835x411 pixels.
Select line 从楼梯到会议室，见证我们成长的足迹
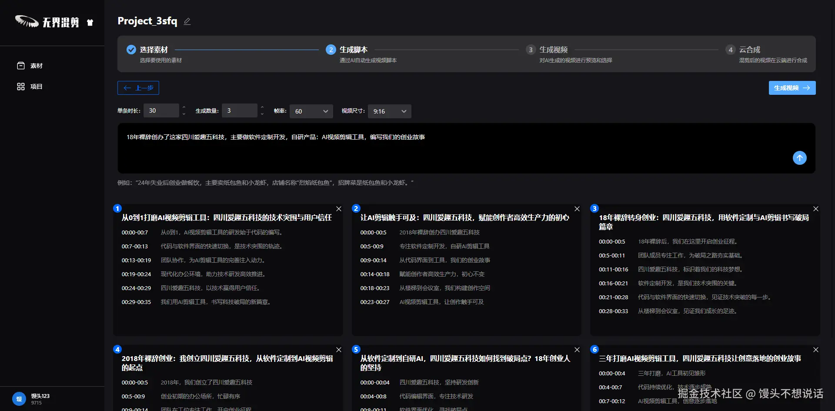pyautogui.click(x=688, y=311)
